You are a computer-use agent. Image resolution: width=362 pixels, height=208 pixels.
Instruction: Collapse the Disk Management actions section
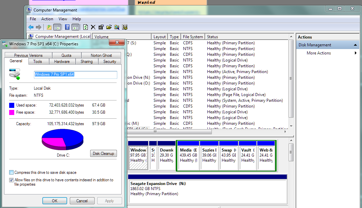point(355,45)
